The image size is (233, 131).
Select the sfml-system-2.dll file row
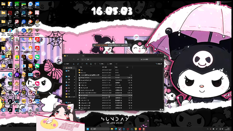click(x=105, y=108)
